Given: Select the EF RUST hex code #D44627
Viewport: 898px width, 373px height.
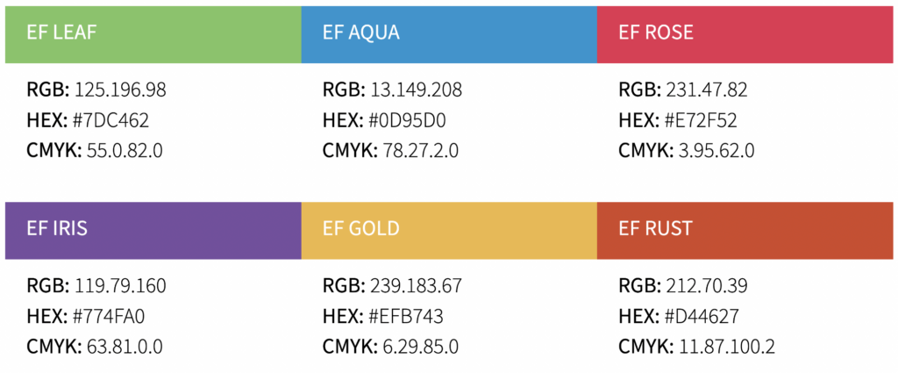Looking at the screenshot, I should point(702,316).
